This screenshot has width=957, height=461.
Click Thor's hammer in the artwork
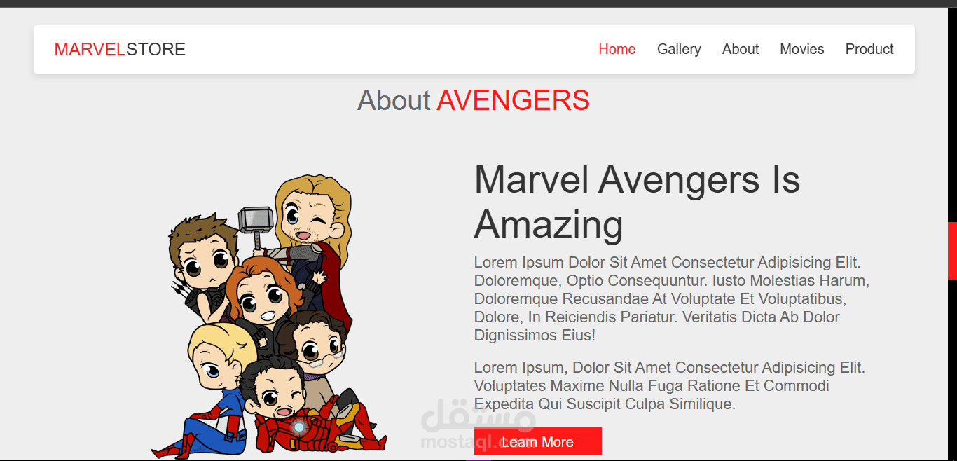[255, 224]
